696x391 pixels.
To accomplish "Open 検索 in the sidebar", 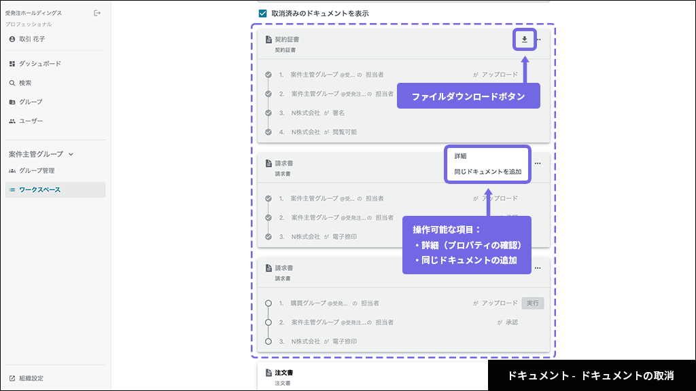I will coord(56,83).
